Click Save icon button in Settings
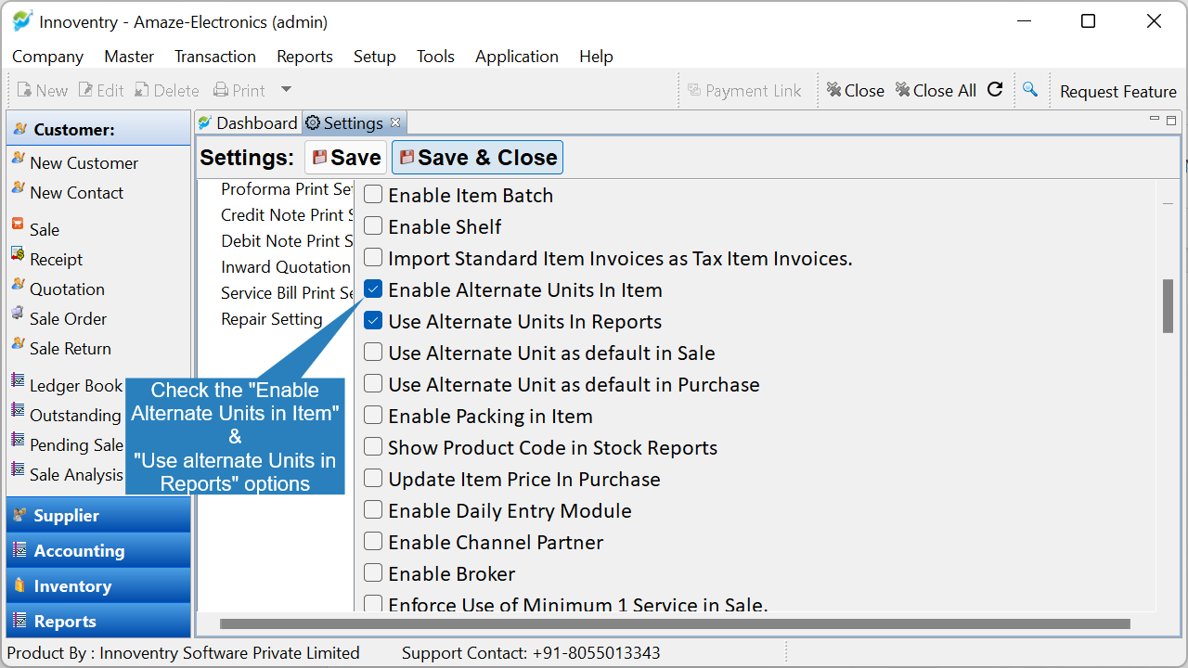Screen dimensions: 1188x668 tap(346, 158)
